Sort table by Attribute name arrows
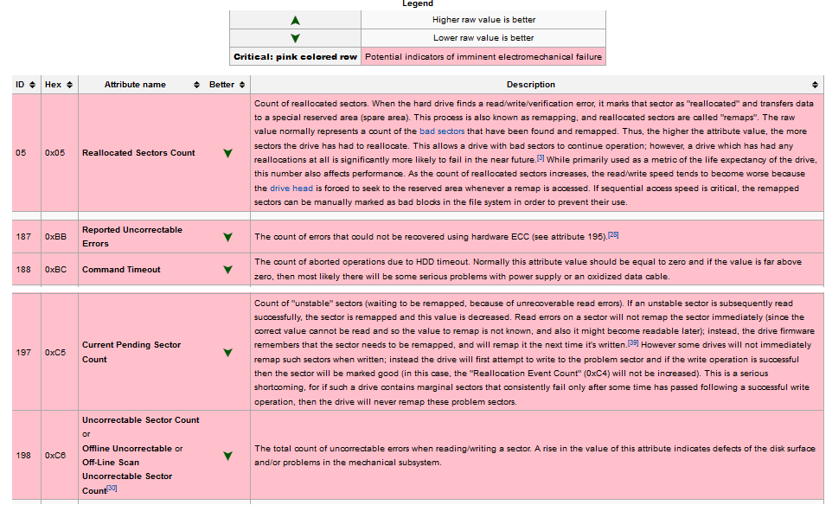Screen dimensions: 832x505 [x=196, y=85]
